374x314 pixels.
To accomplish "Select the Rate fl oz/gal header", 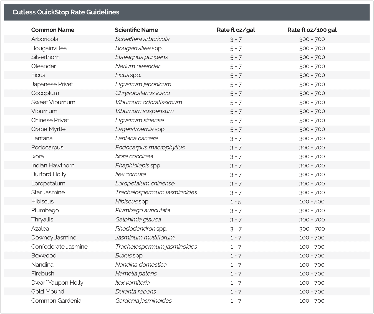I will coord(236,30).
